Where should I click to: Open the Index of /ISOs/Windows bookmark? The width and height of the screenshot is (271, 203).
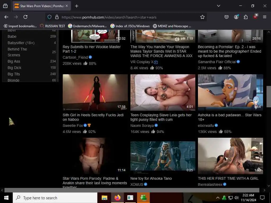point(130,26)
